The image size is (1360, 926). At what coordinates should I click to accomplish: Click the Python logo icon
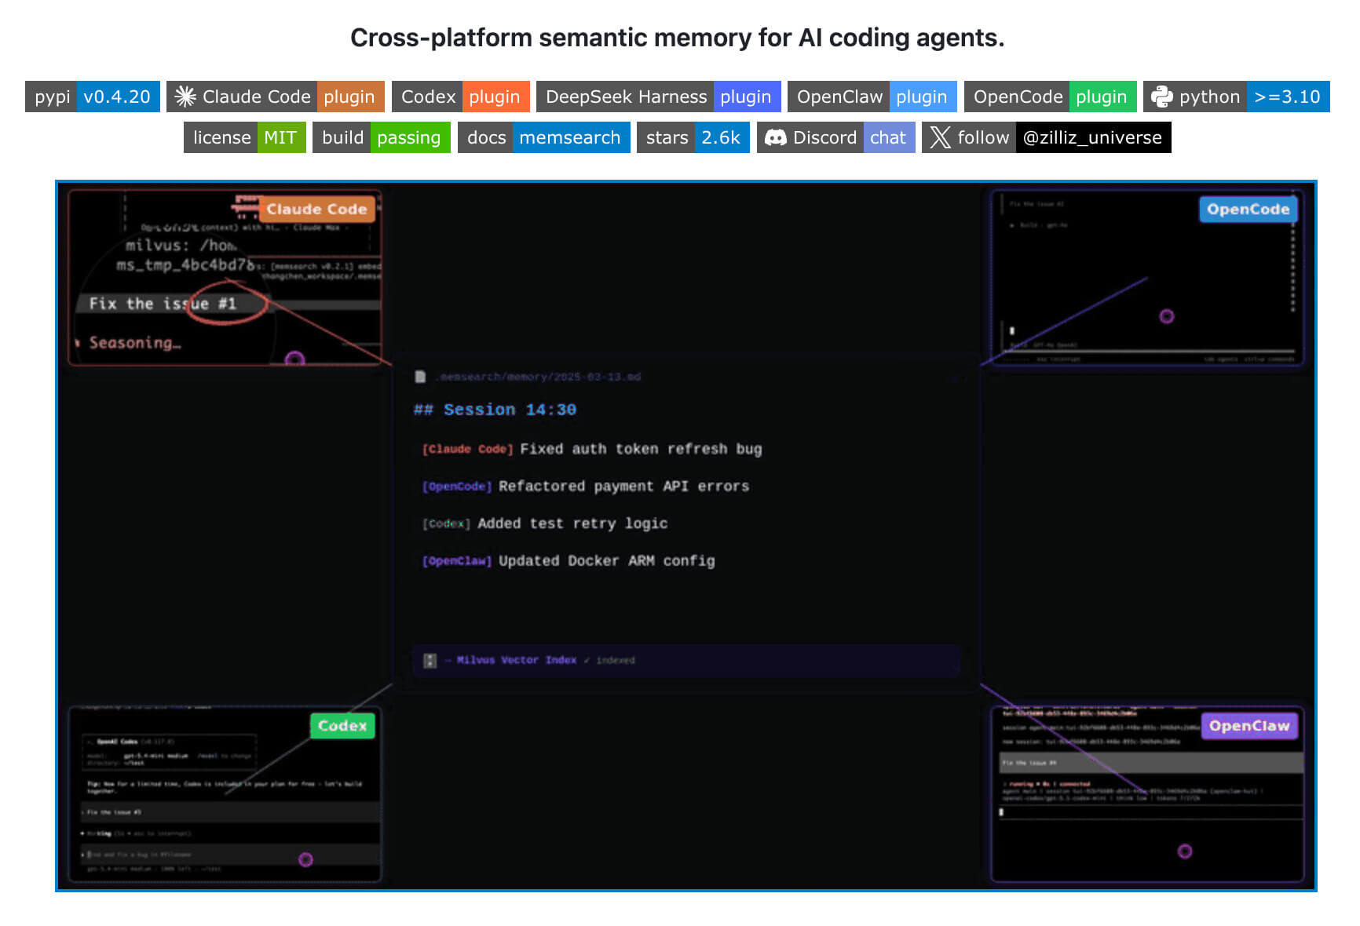(1162, 97)
